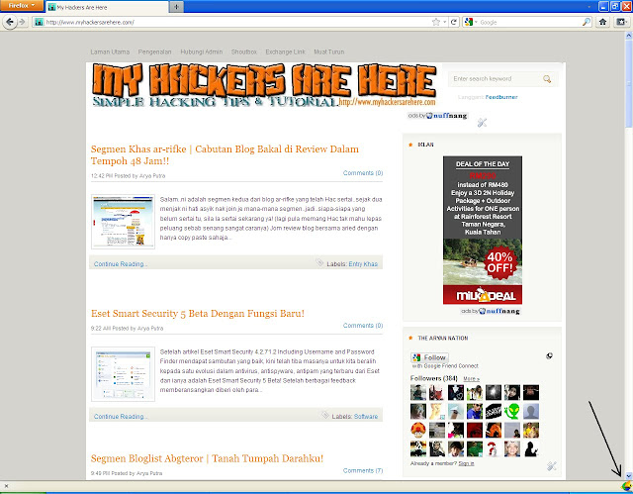Open More followers link
Image resolution: width=633 pixels, height=494 pixels.
click(471, 379)
